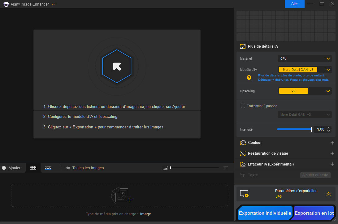Expand the Restauration de visage section
Viewport: 338px width, 224px height.
click(x=332, y=153)
